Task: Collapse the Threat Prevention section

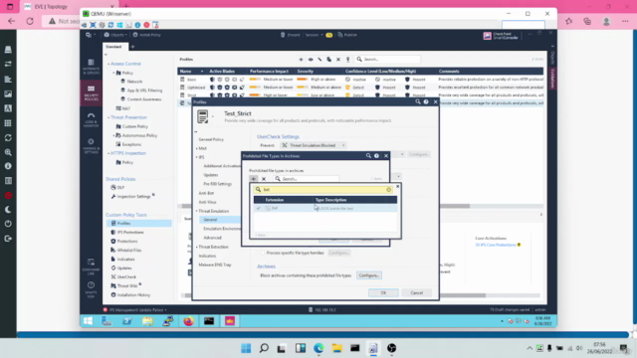Action: [x=108, y=117]
